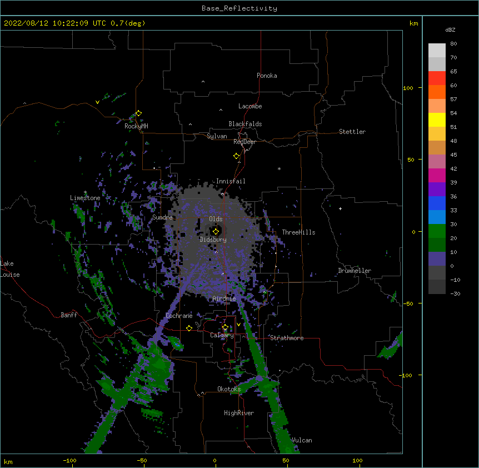
Task: Click the Lacombe city label
Action: tap(250, 106)
